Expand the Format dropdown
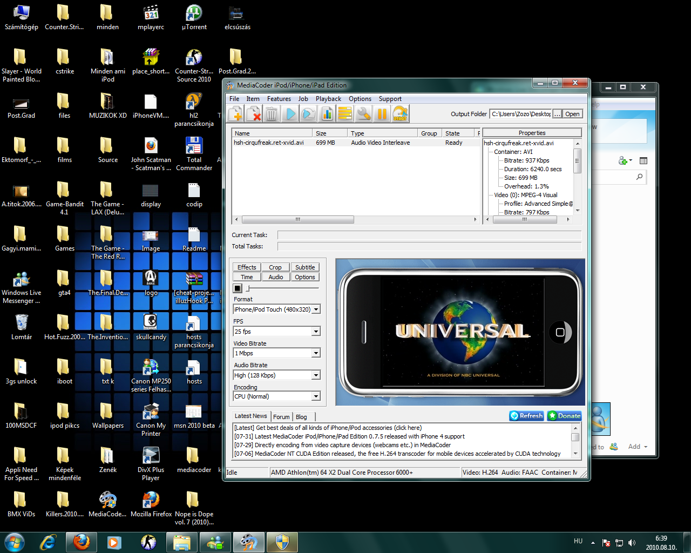This screenshot has height=553, width=691. 316,309
